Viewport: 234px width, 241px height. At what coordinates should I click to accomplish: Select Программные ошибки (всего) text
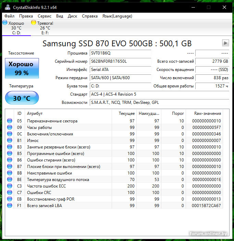tap(56, 154)
